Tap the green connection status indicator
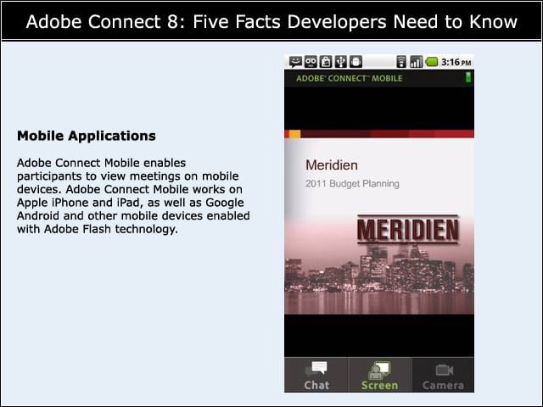The image size is (543, 407). pyautogui.click(x=468, y=77)
